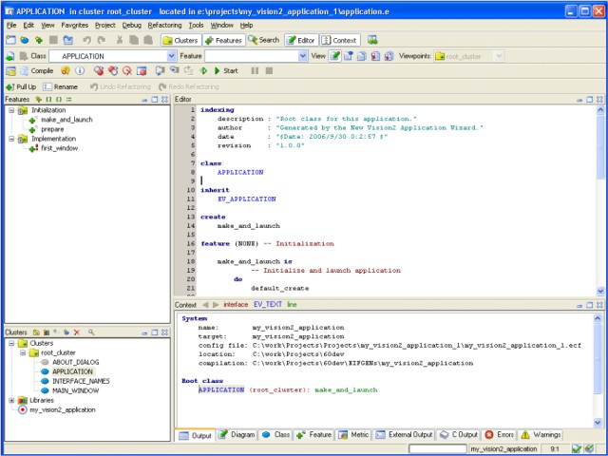Switch to the Errors tab

coord(500,434)
